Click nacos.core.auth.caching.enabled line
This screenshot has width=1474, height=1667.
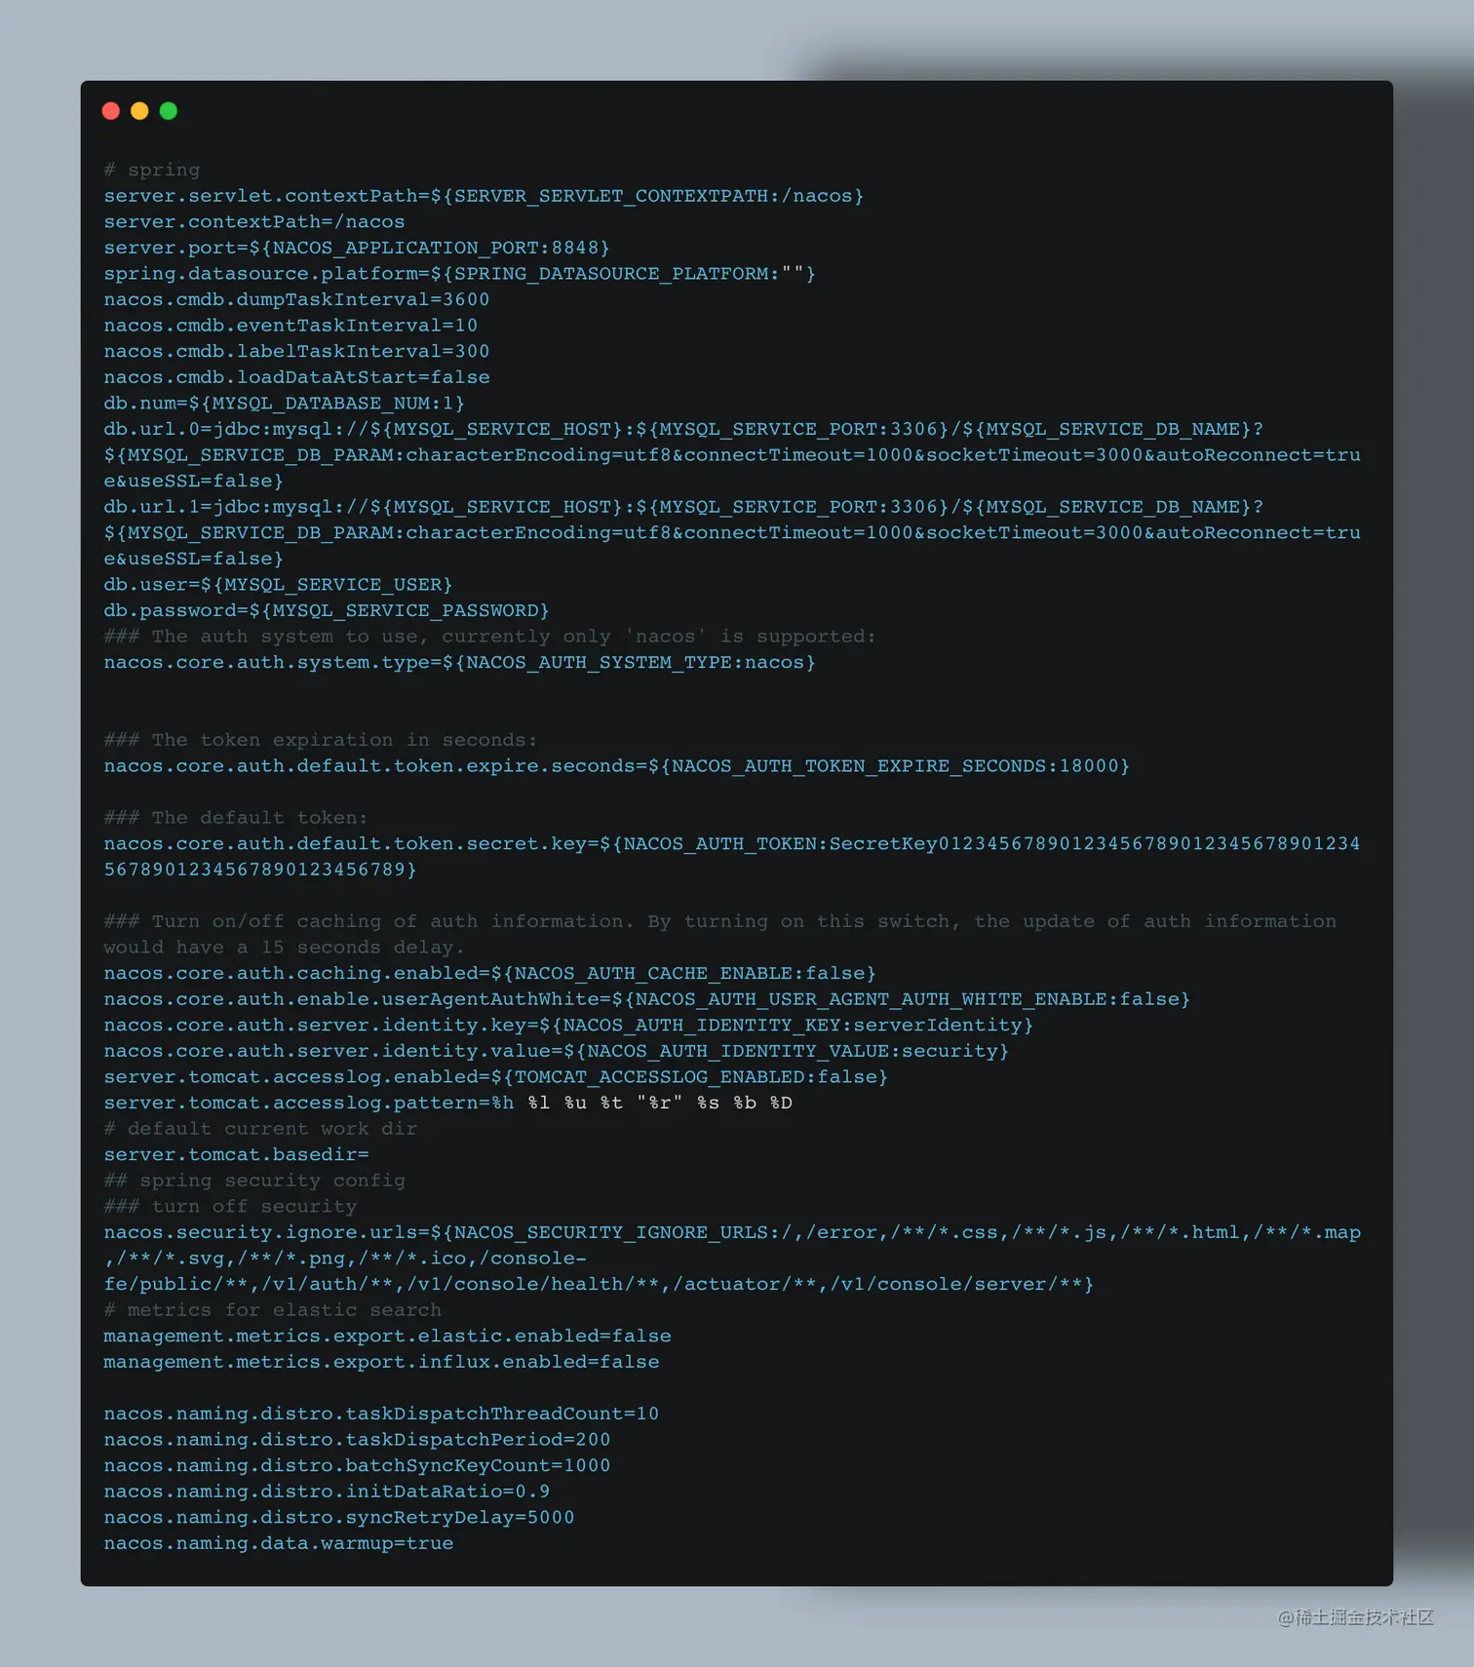[x=490, y=973]
